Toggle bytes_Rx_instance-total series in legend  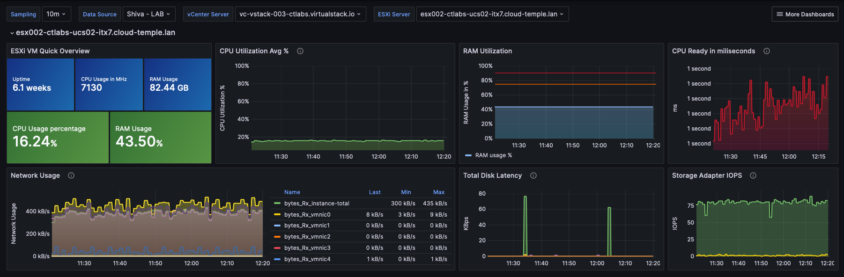click(317, 204)
